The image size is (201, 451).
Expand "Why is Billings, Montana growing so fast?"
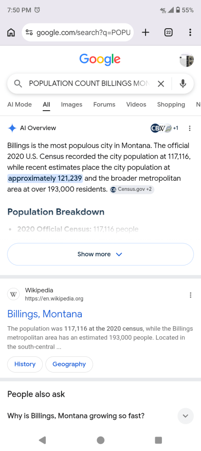[100, 416]
